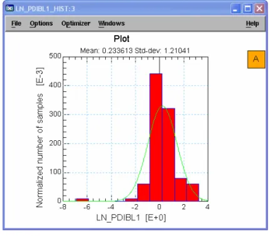Close the LN_PDIBL1_HIST:3 window
The height and width of the screenshot is (236, 270).
pos(259,9)
